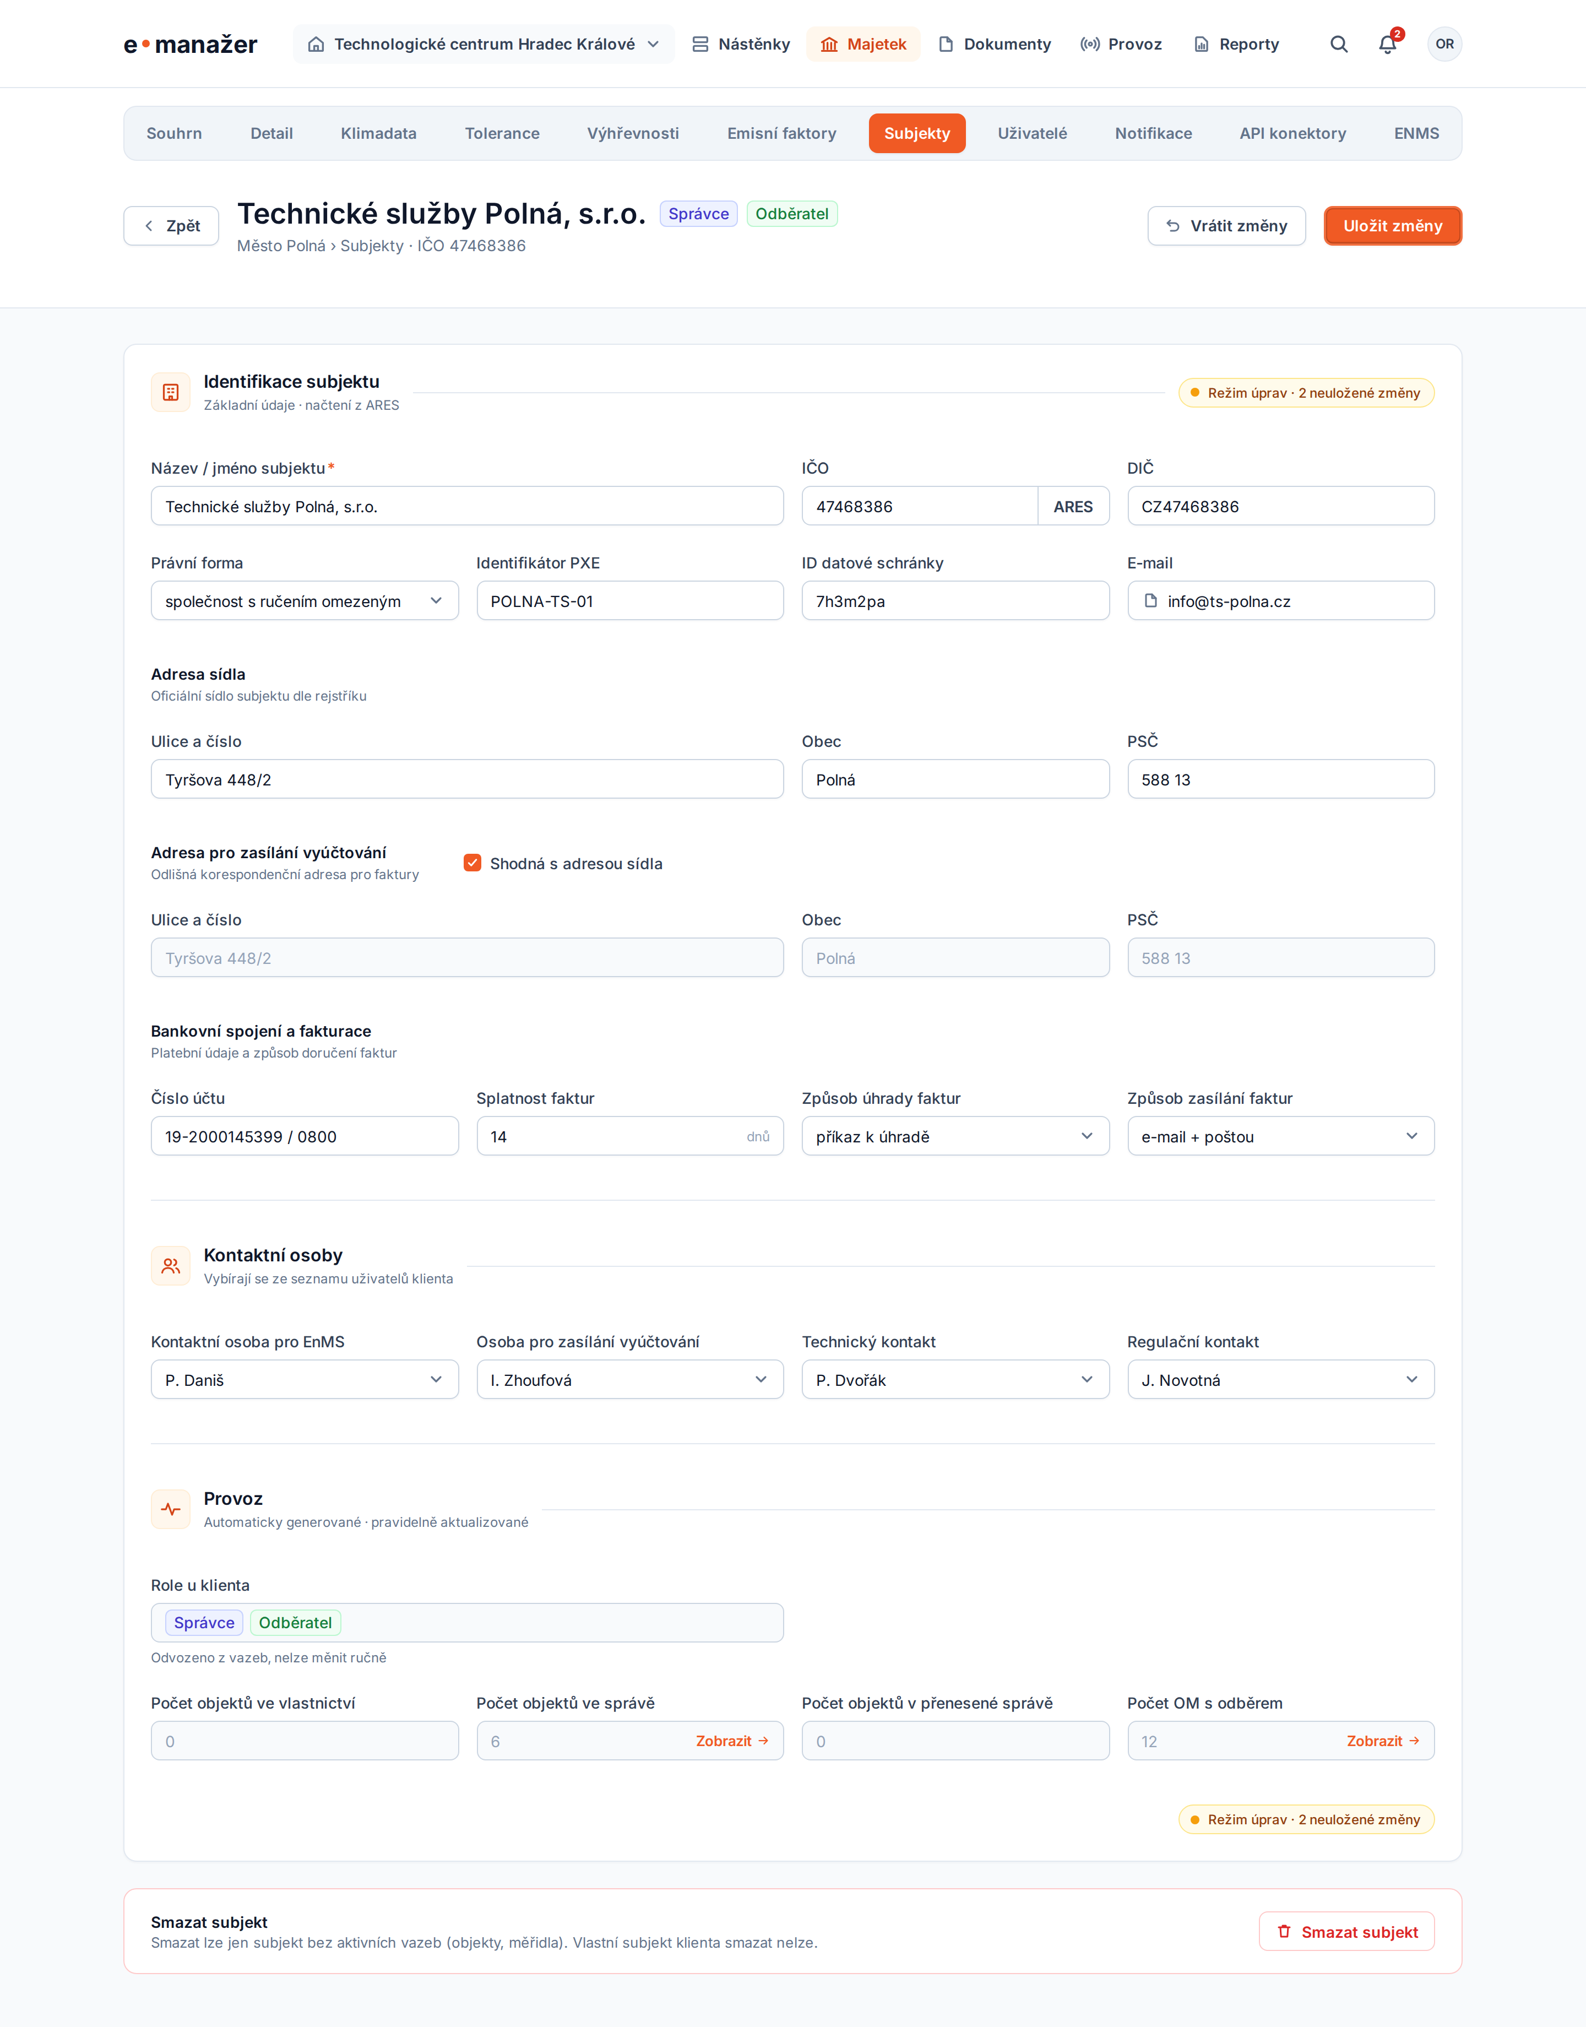Open the search magnifier icon

point(1338,44)
